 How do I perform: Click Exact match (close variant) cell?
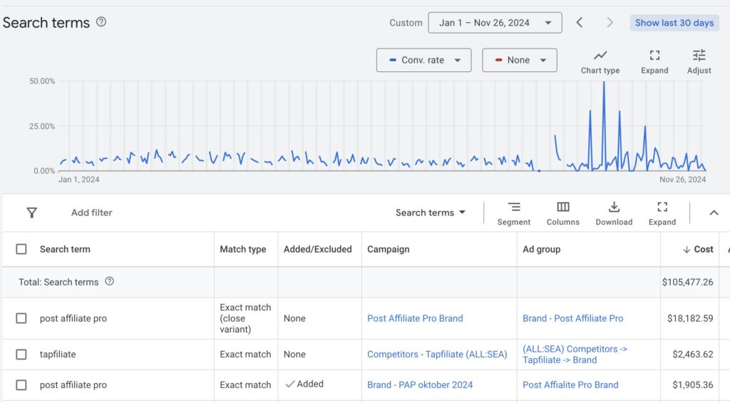tap(245, 318)
